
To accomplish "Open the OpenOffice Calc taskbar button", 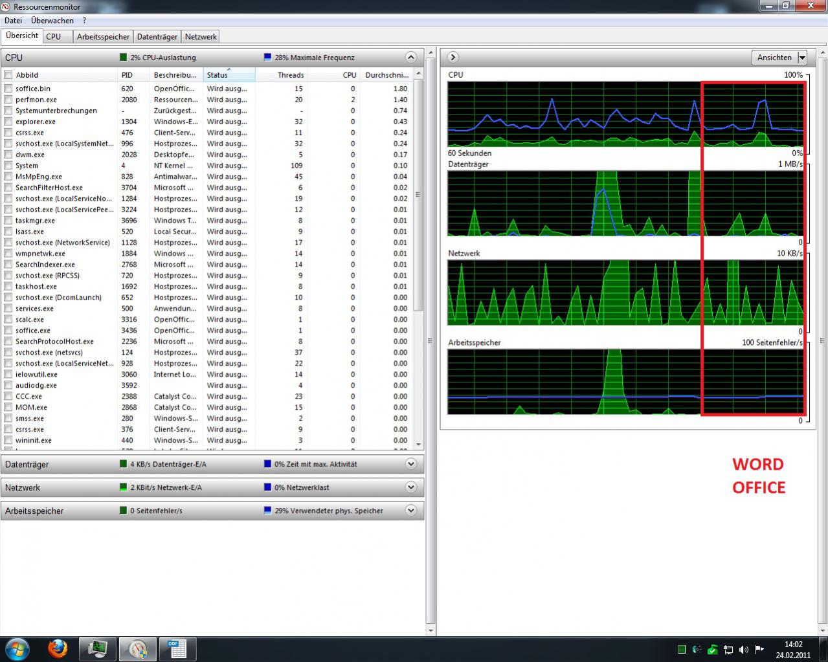I will coord(177,648).
